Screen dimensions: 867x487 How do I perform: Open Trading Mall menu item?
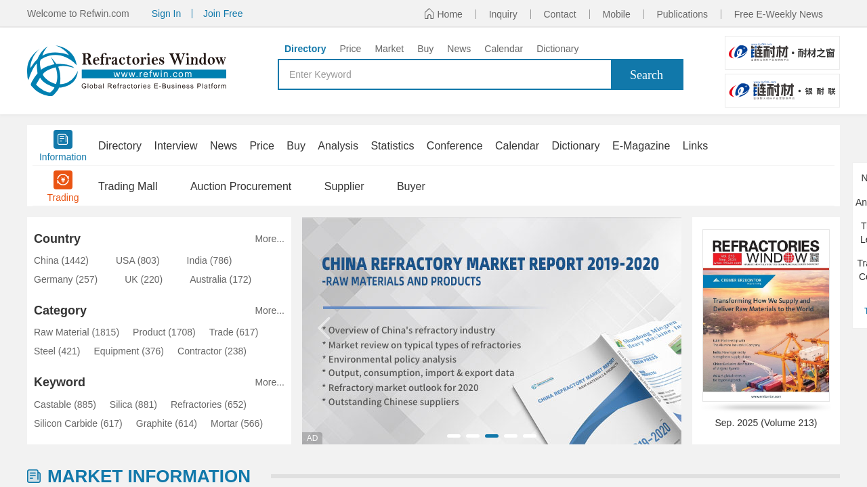(128, 186)
